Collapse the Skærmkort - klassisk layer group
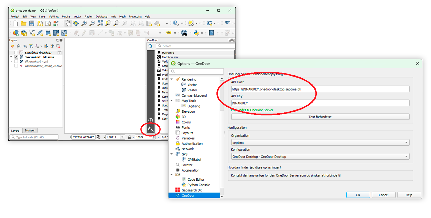The image size is (431, 218). coord(11,57)
